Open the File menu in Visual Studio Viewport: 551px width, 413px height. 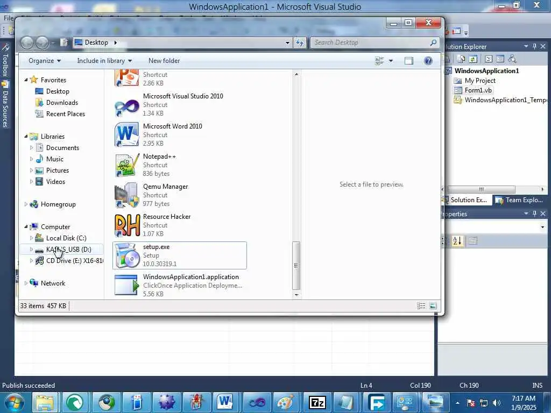tap(8, 18)
